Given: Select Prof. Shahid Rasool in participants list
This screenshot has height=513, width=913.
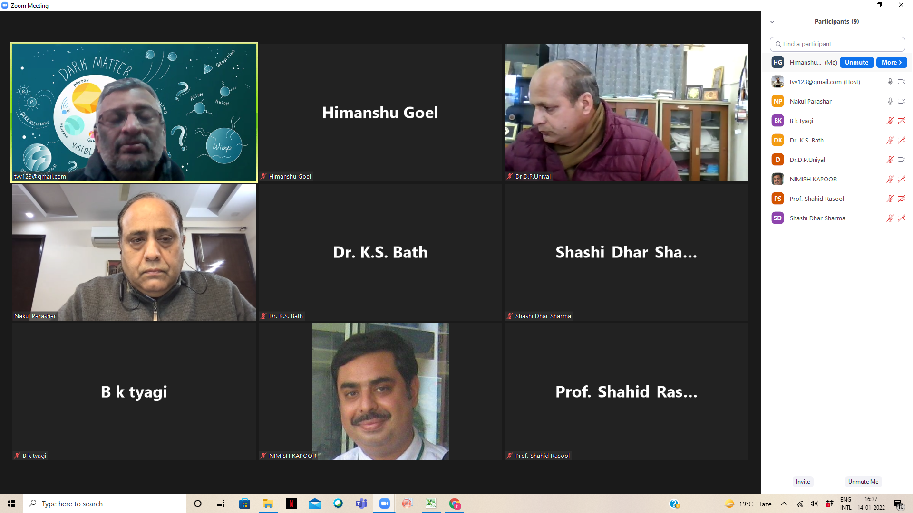Looking at the screenshot, I should pos(816,199).
